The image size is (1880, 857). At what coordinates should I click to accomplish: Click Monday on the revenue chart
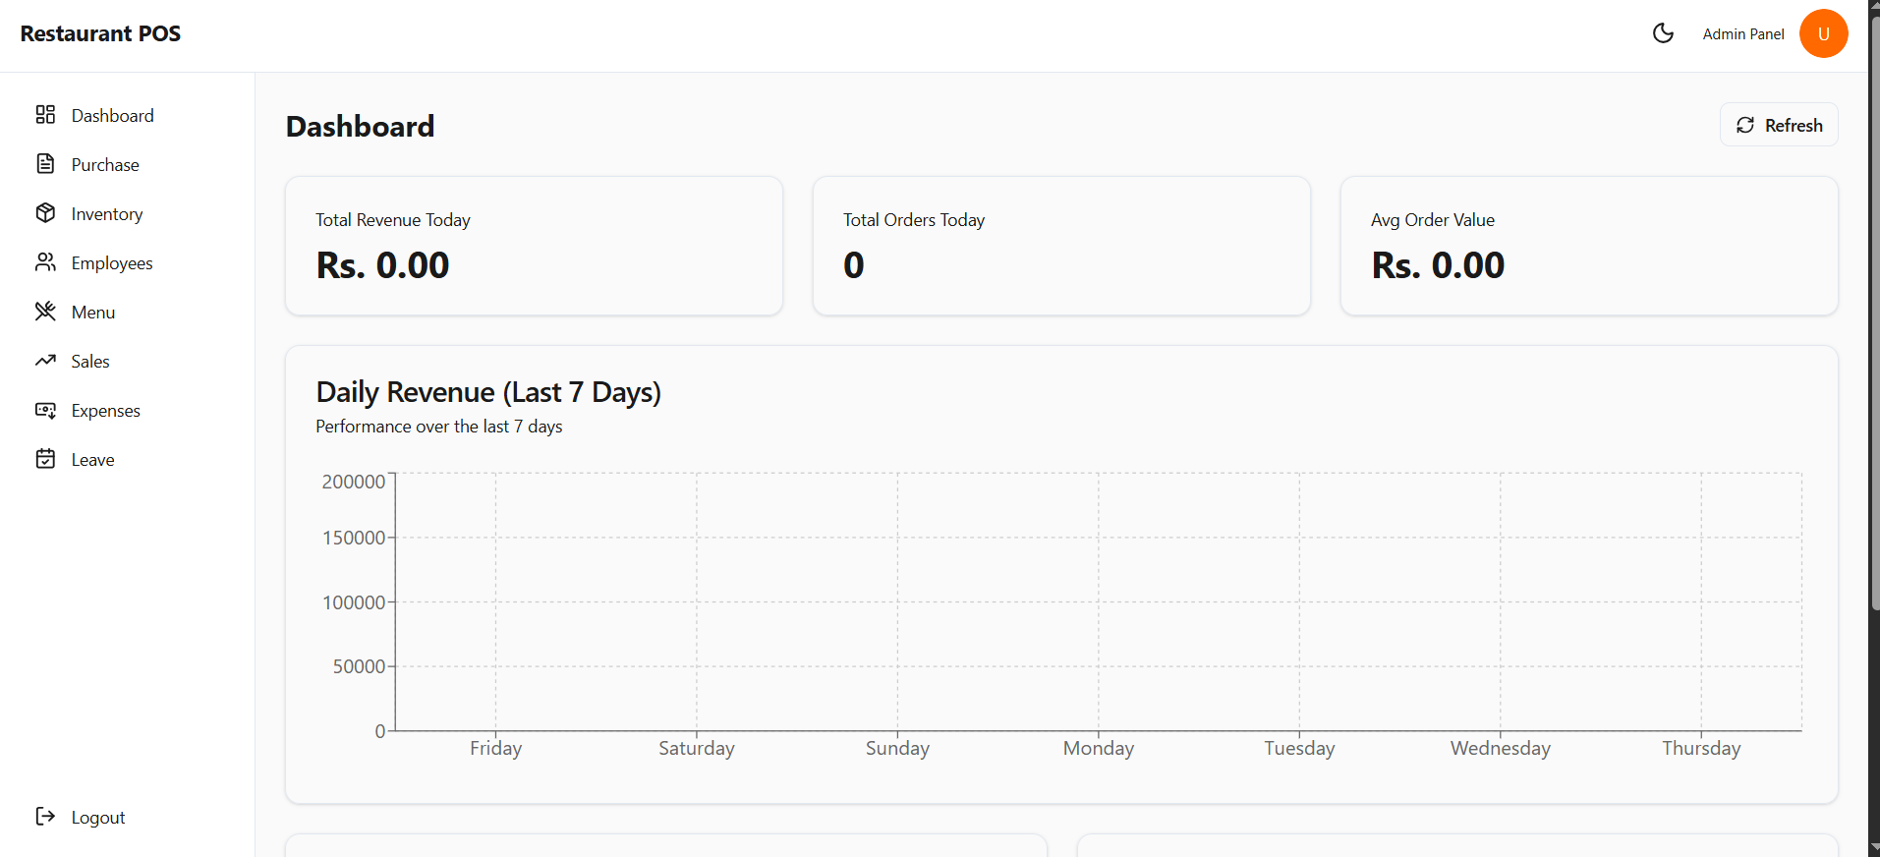pos(1098,748)
